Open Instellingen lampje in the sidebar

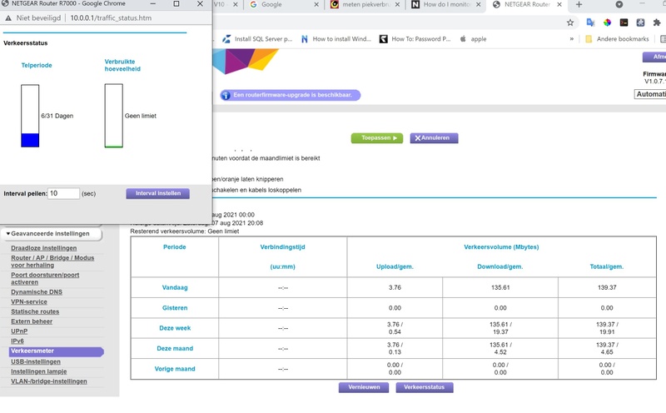[x=38, y=372]
